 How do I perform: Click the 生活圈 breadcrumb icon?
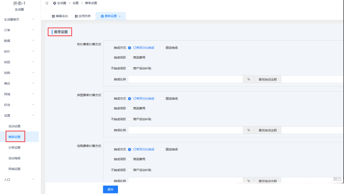(54, 3)
